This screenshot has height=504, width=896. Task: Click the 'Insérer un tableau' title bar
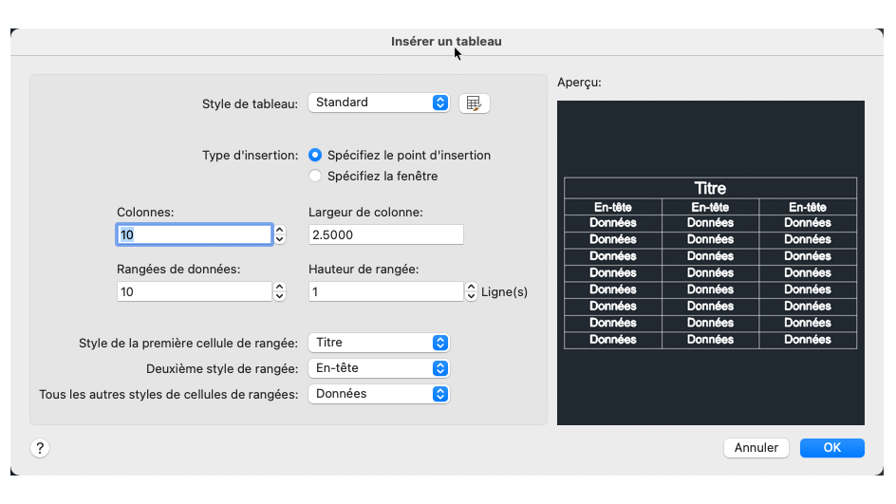[446, 42]
